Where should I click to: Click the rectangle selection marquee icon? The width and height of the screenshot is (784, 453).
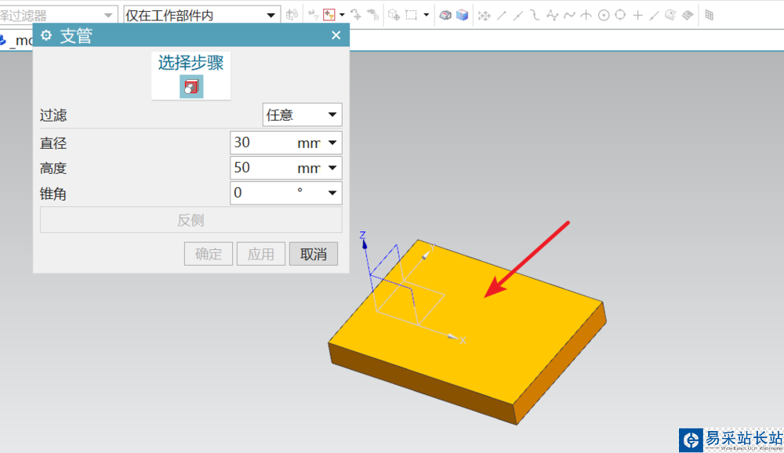click(411, 15)
